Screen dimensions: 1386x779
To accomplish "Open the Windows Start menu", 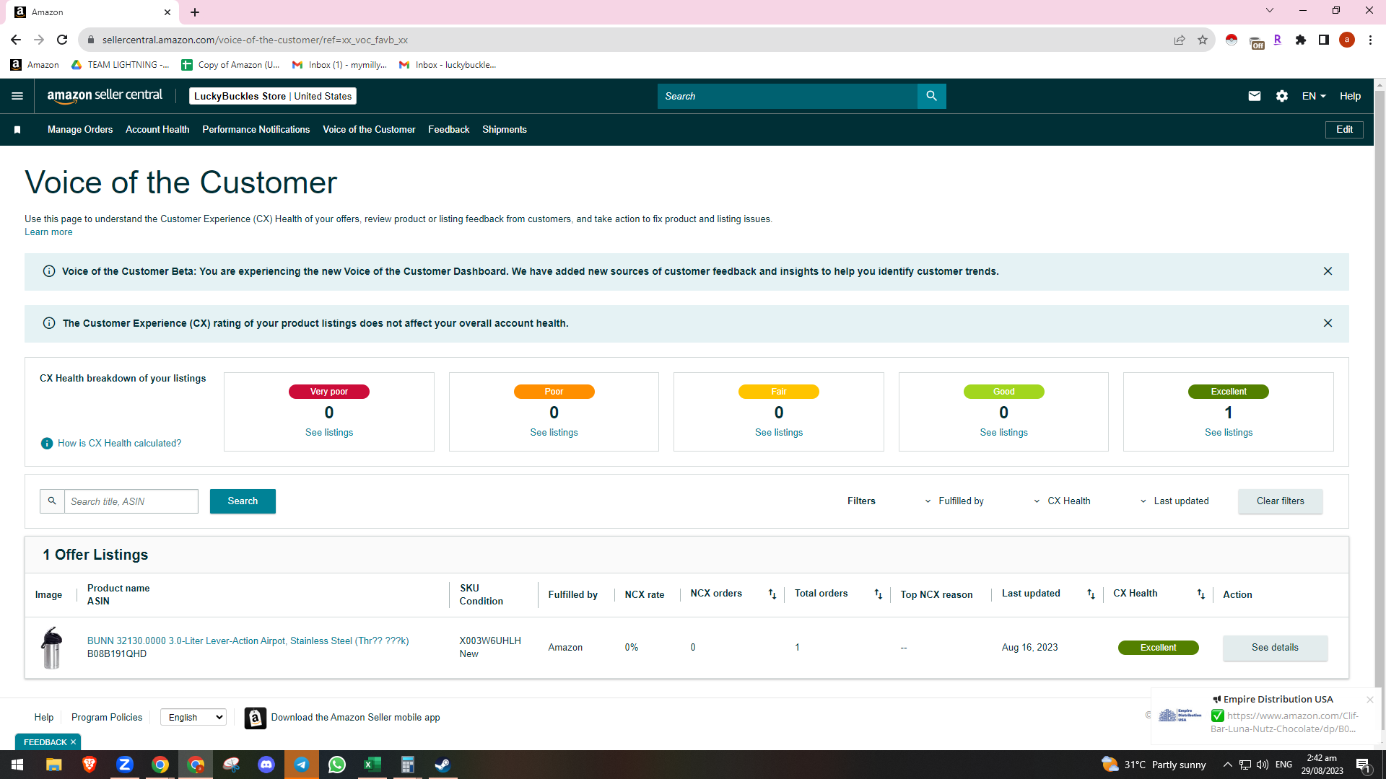I will coord(17,765).
